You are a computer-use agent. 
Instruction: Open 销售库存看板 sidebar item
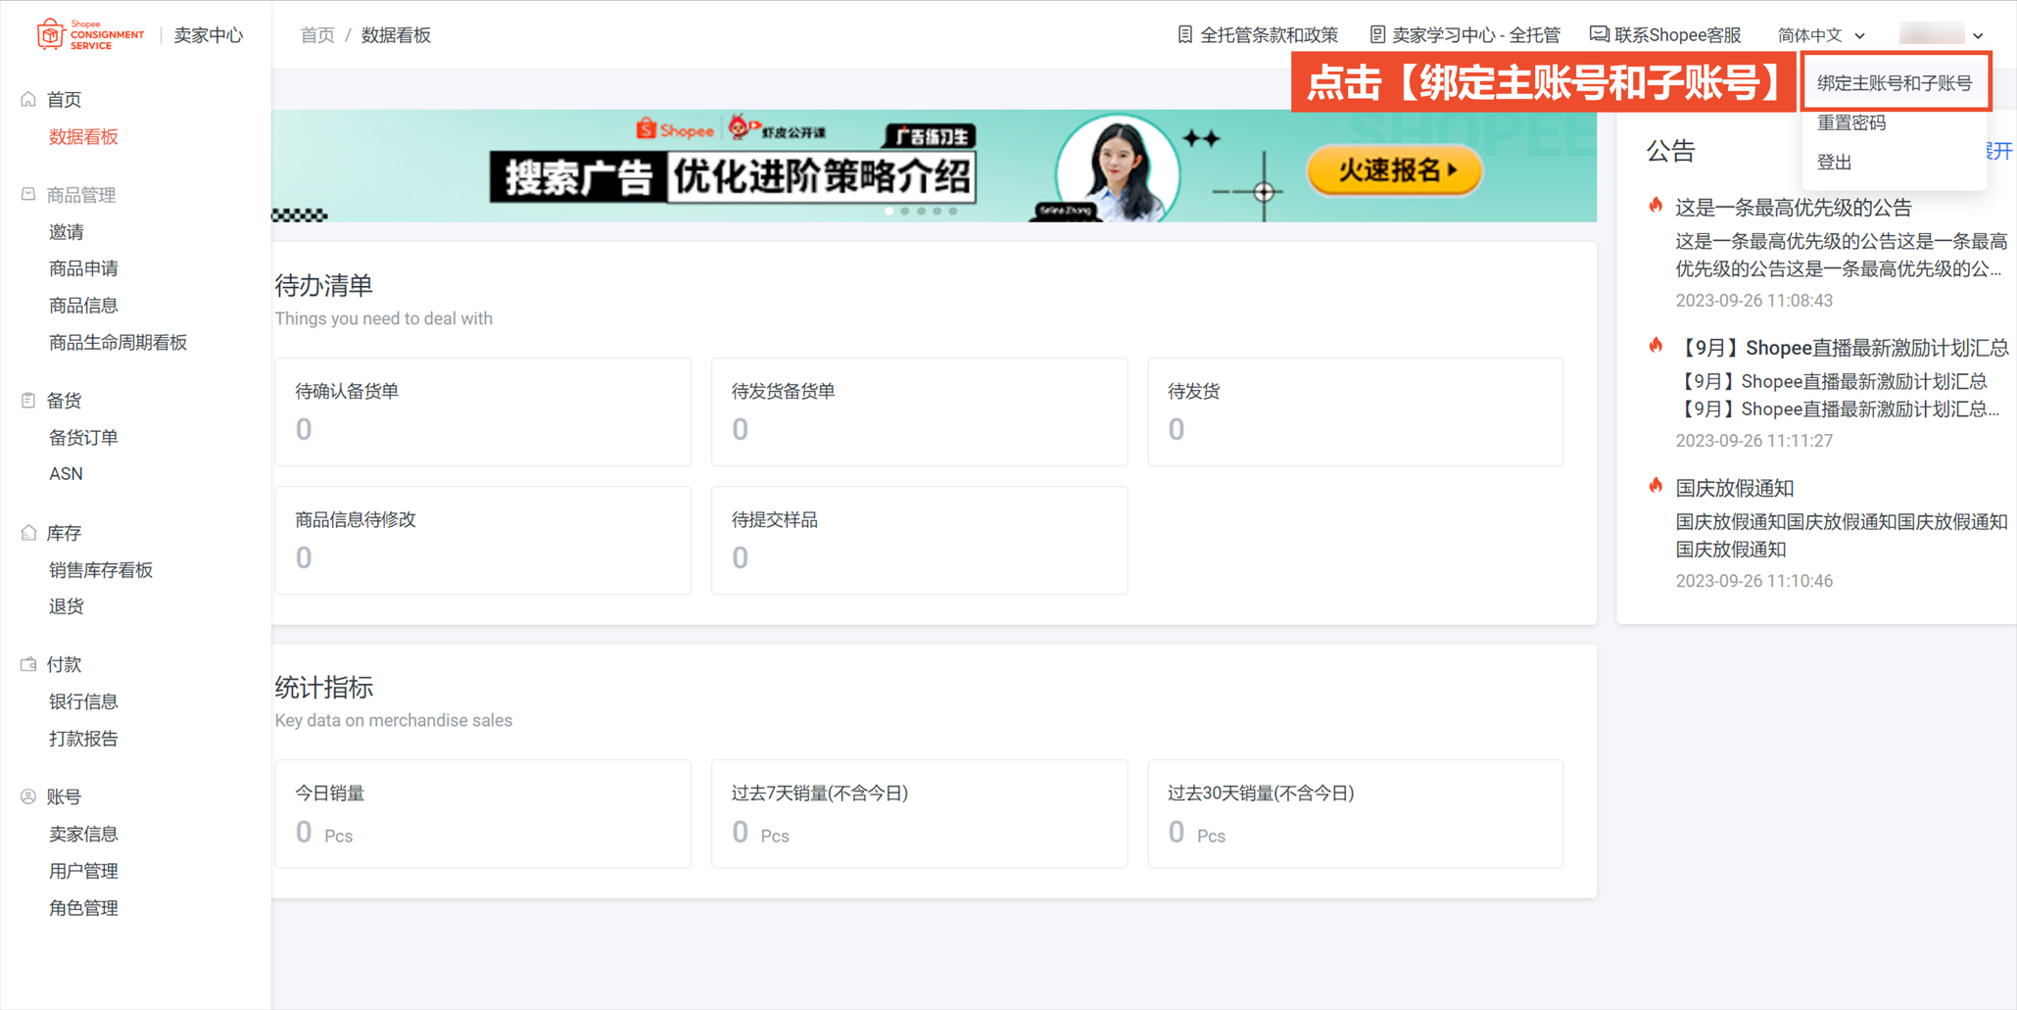(x=101, y=569)
